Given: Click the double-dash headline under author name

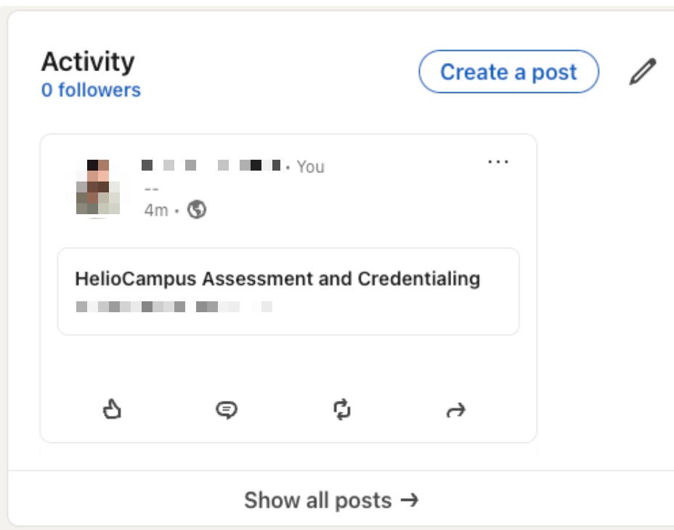Looking at the screenshot, I should 151,189.
